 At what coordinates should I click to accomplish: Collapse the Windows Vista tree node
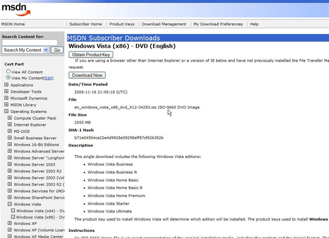pos(10,204)
